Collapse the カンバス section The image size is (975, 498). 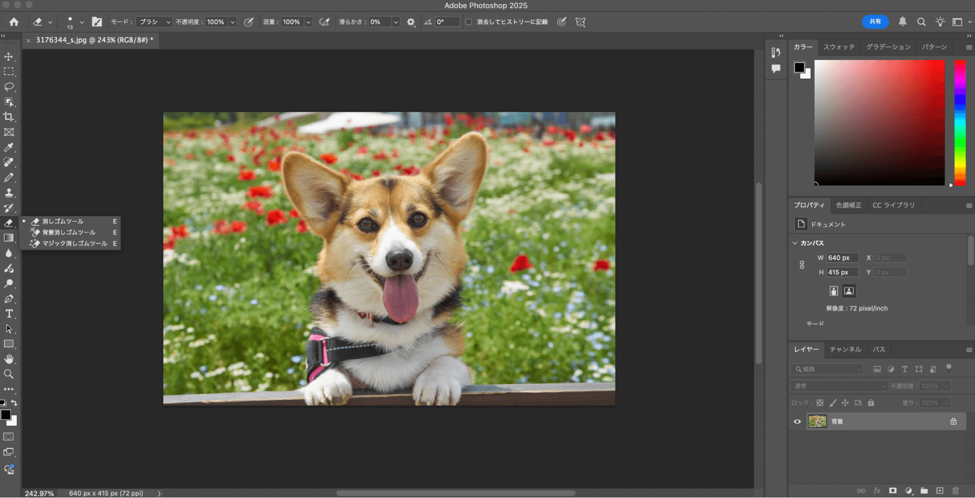(x=795, y=243)
